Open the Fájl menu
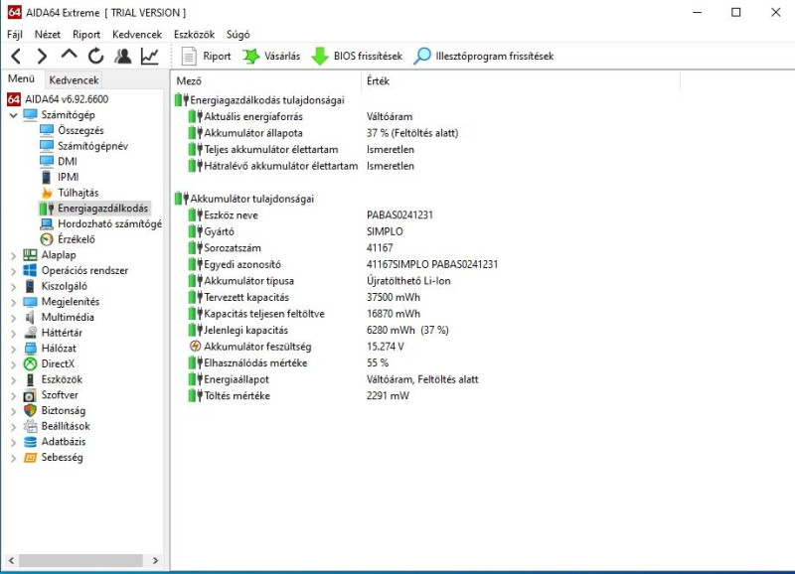The width and height of the screenshot is (795, 574). [15, 35]
